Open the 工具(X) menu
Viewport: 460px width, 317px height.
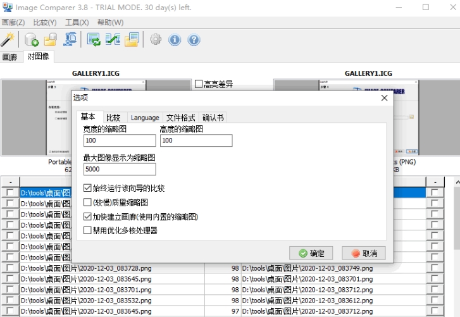click(77, 22)
